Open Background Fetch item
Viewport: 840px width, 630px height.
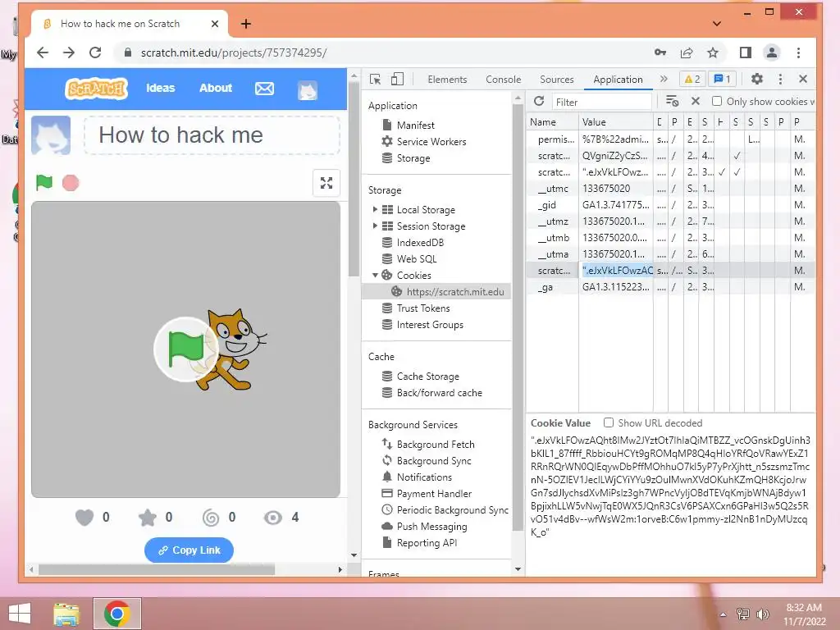point(435,445)
